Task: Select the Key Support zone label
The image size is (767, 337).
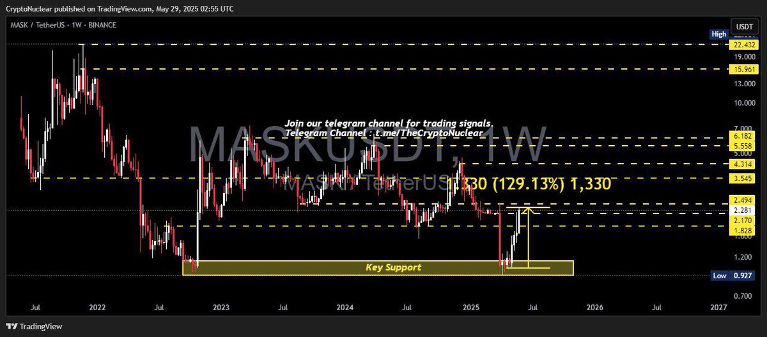Action: (393, 267)
